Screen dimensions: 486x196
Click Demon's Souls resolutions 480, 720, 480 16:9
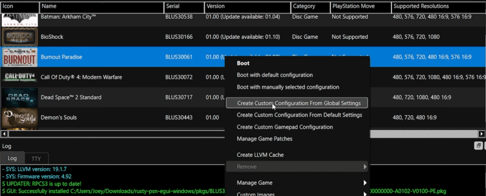(x=414, y=117)
